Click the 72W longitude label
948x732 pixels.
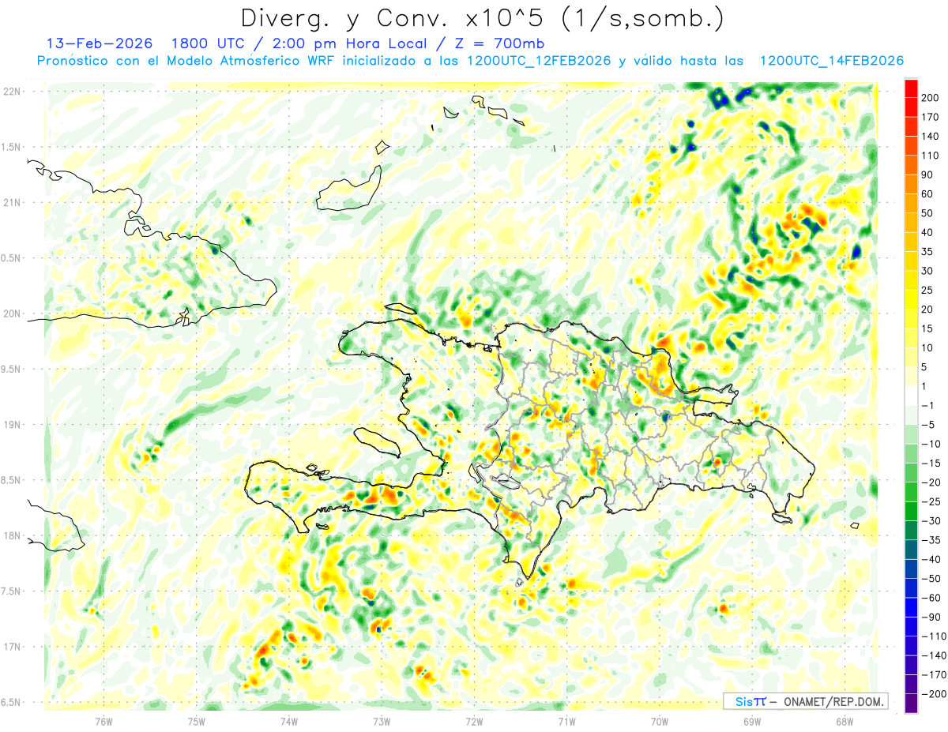pyautogui.click(x=474, y=721)
